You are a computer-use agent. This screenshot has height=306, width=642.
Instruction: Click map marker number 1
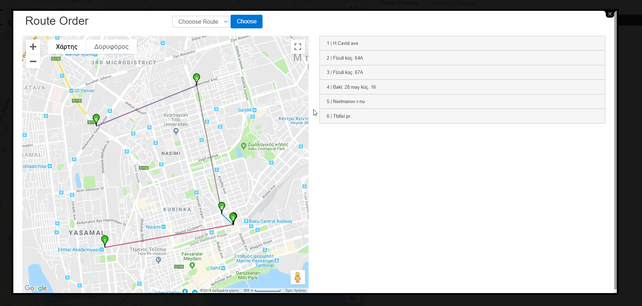[105, 240]
